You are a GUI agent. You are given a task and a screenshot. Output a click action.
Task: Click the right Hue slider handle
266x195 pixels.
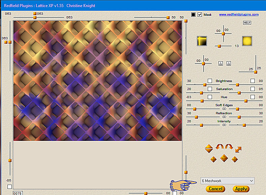tap(246, 101)
